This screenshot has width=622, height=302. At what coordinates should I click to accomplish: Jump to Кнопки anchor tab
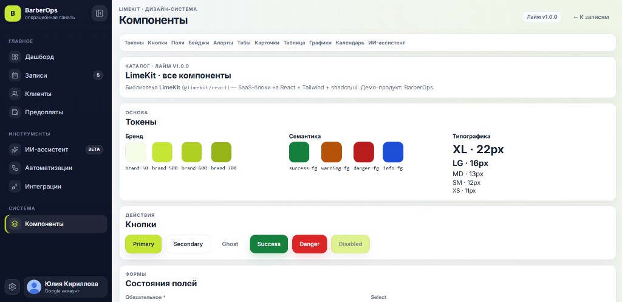[x=157, y=43]
